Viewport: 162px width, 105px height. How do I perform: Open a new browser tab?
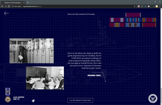pos(28,3)
